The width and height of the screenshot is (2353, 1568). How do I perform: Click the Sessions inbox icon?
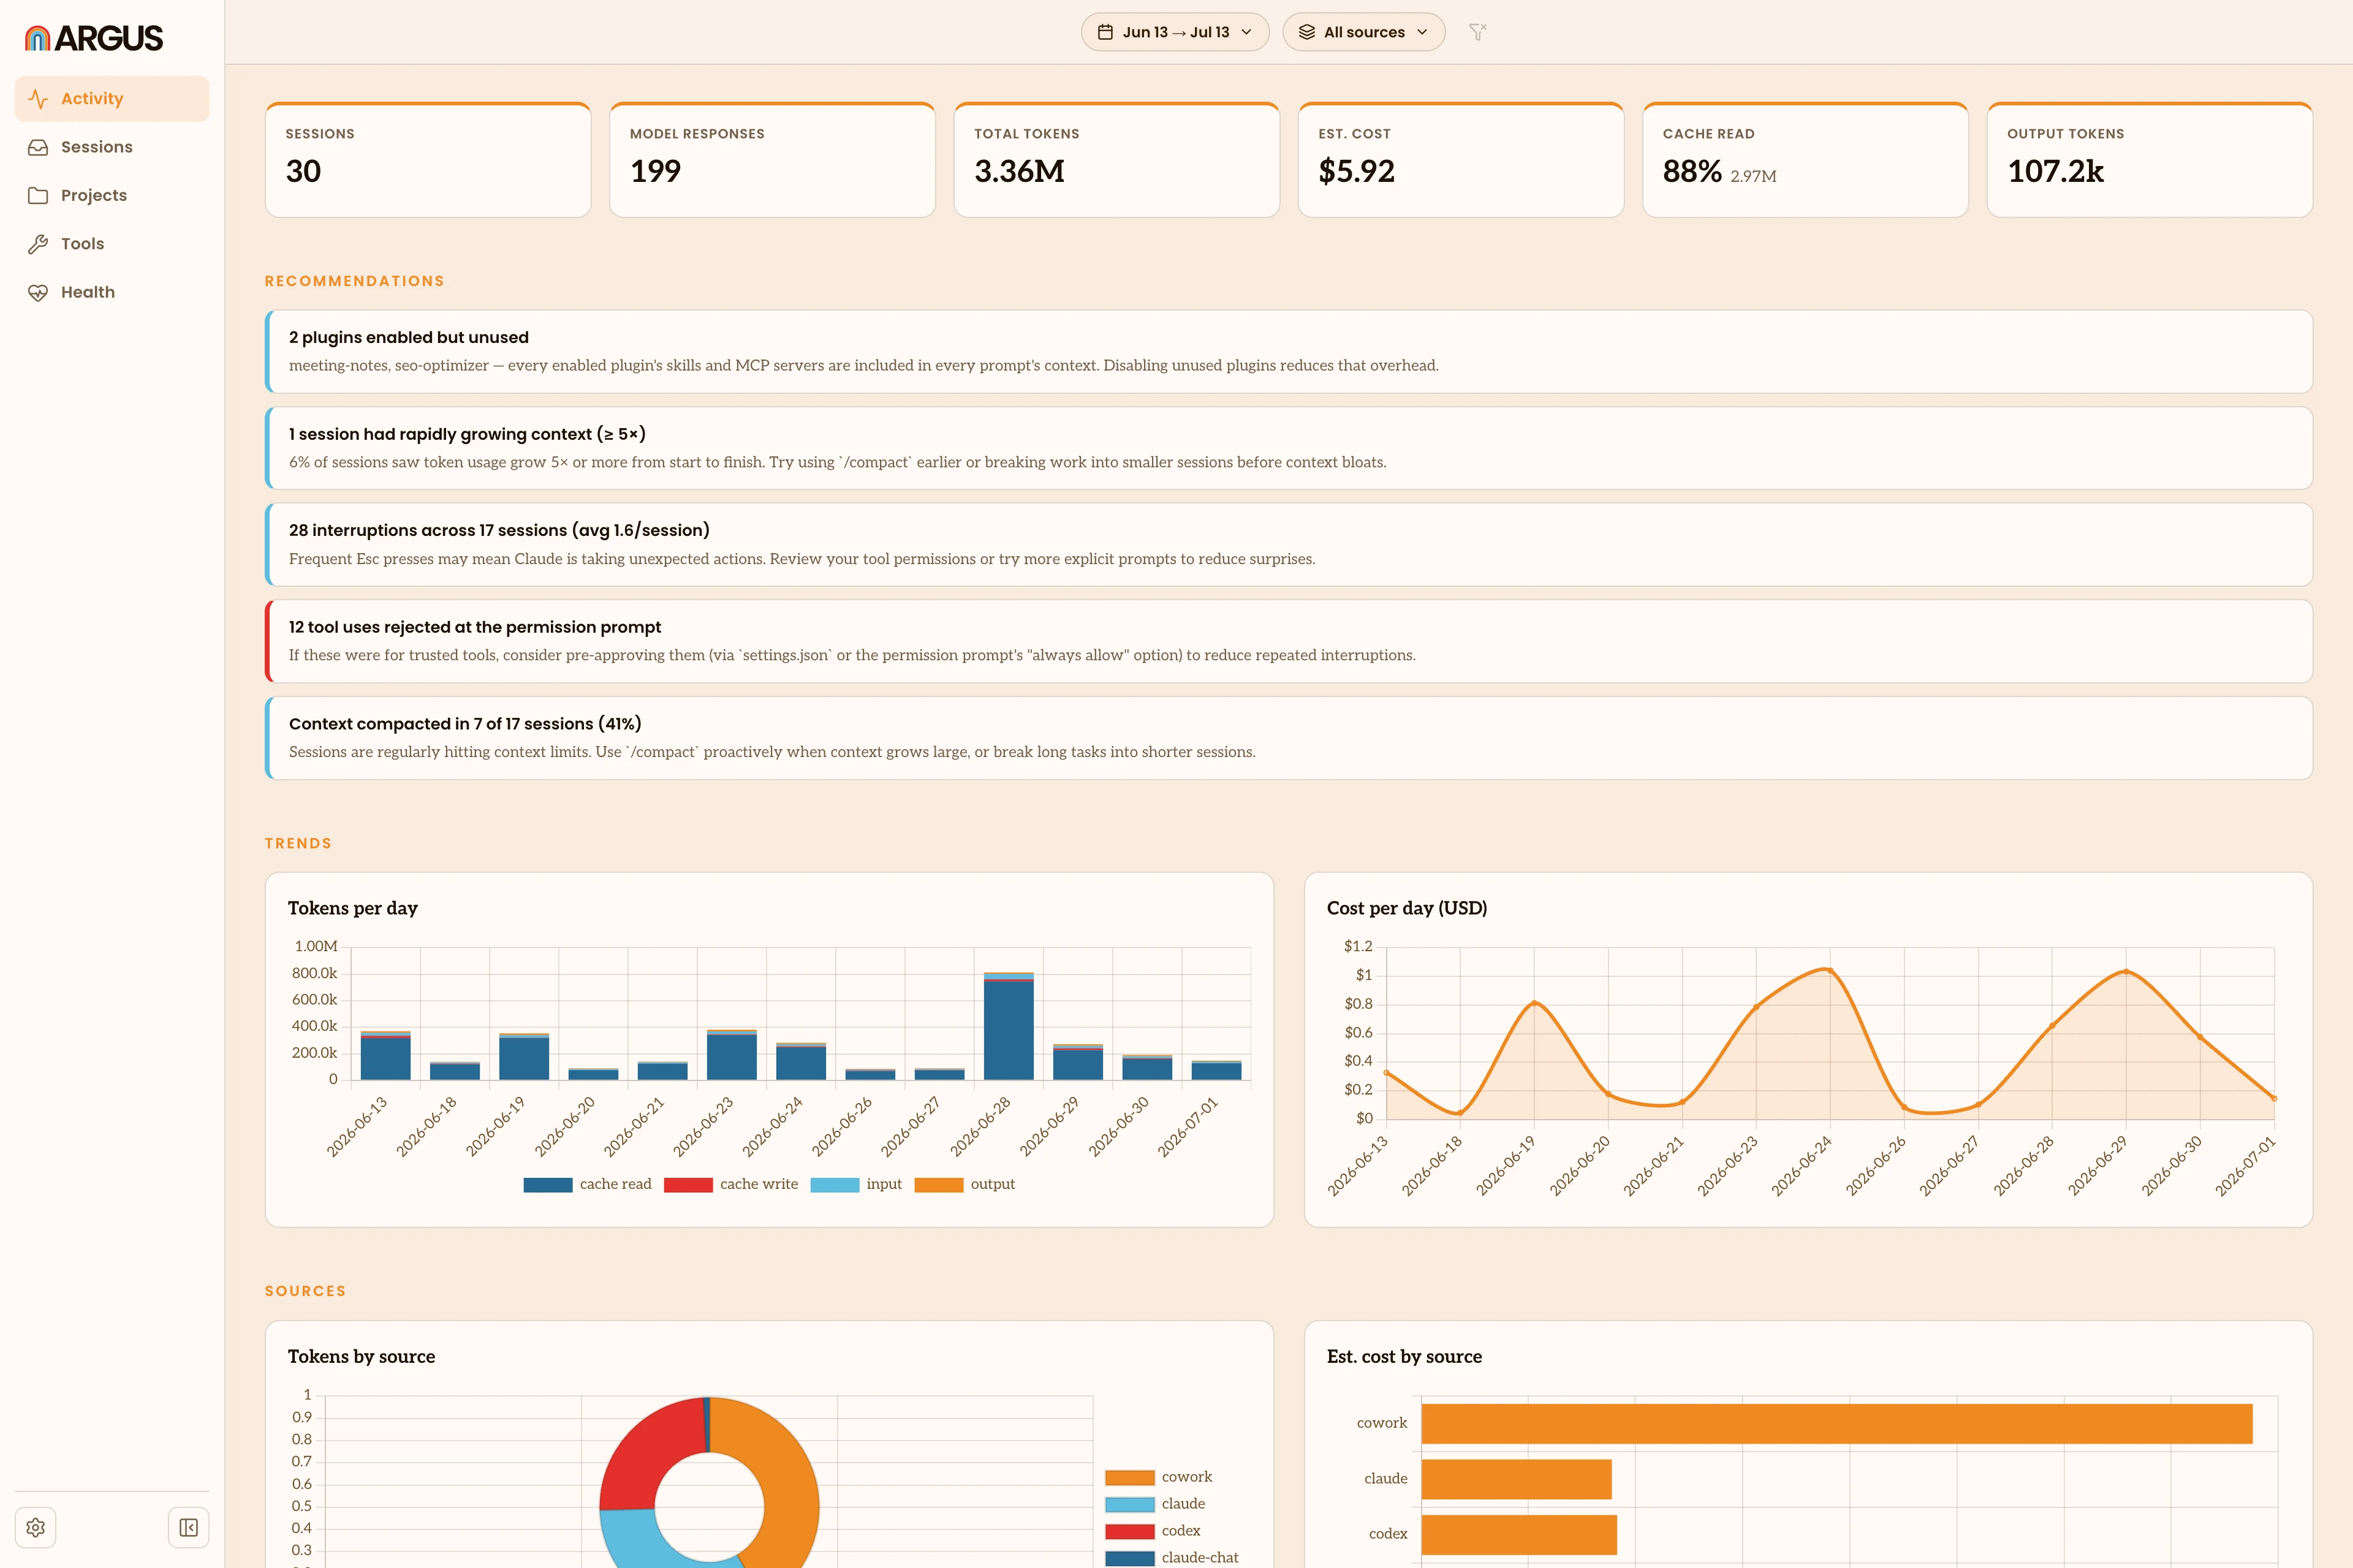coord(38,147)
